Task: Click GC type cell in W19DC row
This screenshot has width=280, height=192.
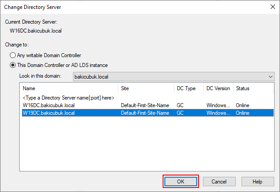Action: coord(180,113)
